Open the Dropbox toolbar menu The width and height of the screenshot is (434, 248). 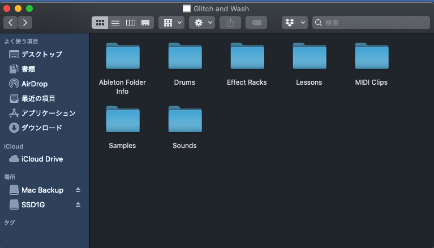[295, 23]
